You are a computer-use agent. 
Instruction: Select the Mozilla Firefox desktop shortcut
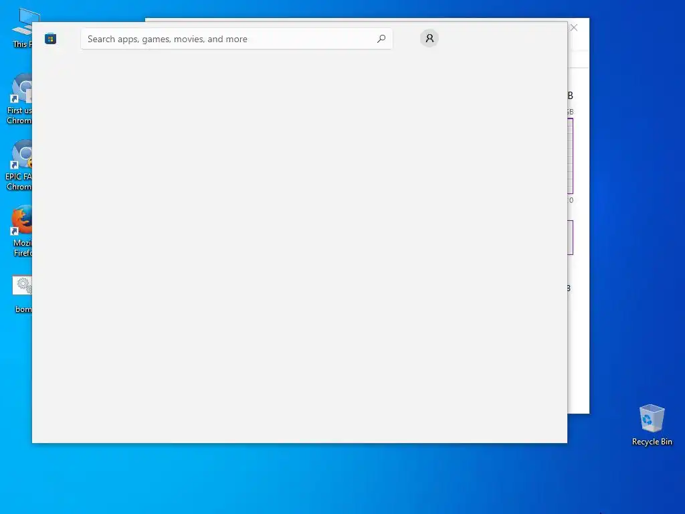[x=22, y=232]
